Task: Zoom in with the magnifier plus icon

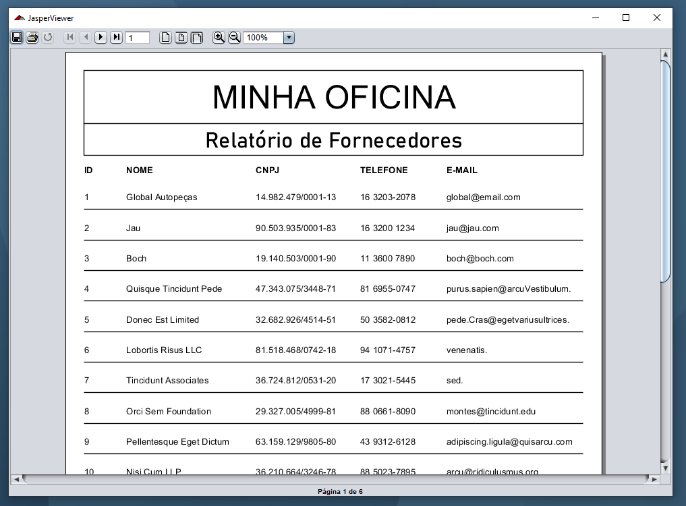Action: coord(219,38)
